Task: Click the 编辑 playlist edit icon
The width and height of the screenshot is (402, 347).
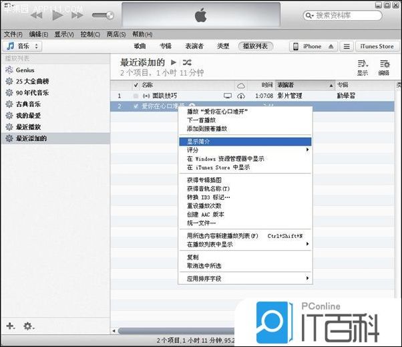Action: pyautogui.click(x=384, y=68)
